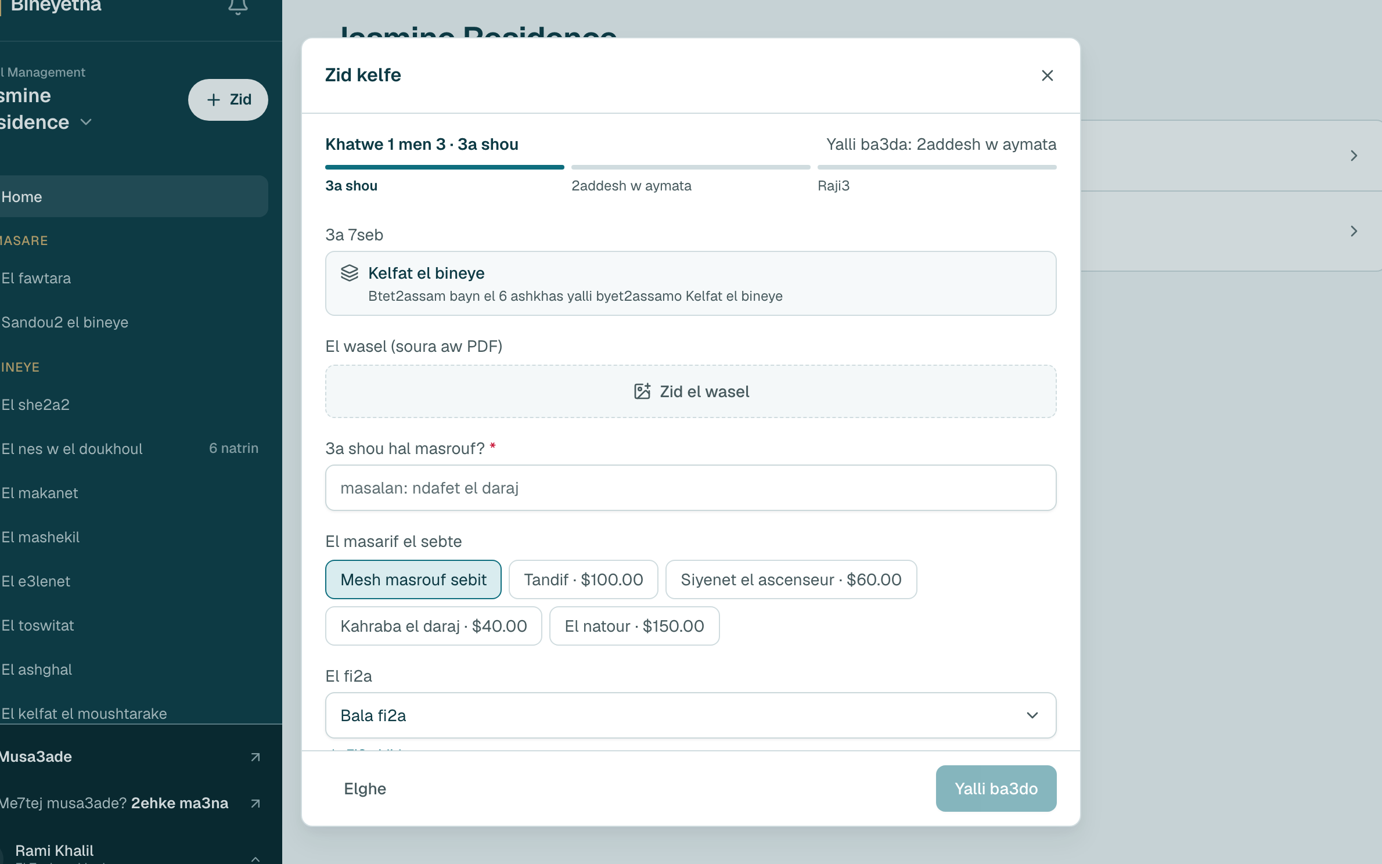The image size is (1382, 864).
Task: Click the Raji3 step label
Action: [833, 186]
